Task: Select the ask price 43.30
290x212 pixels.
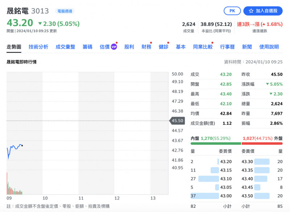Action: pyautogui.click(x=247, y=162)
